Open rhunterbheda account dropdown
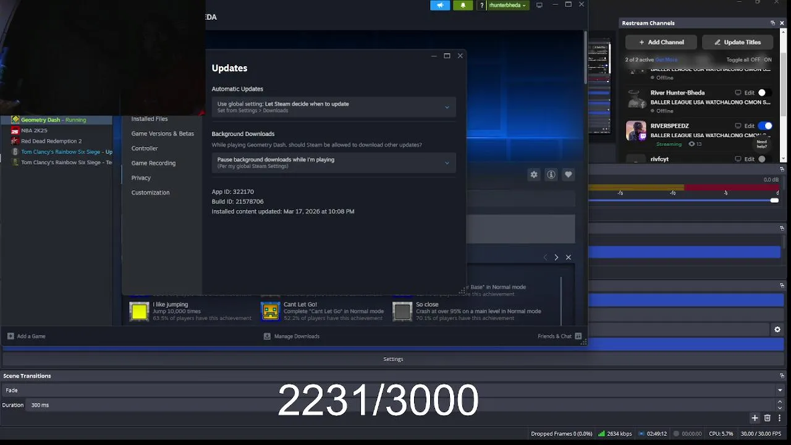This screenshot has height=445, width=791. tap(507, 6)
